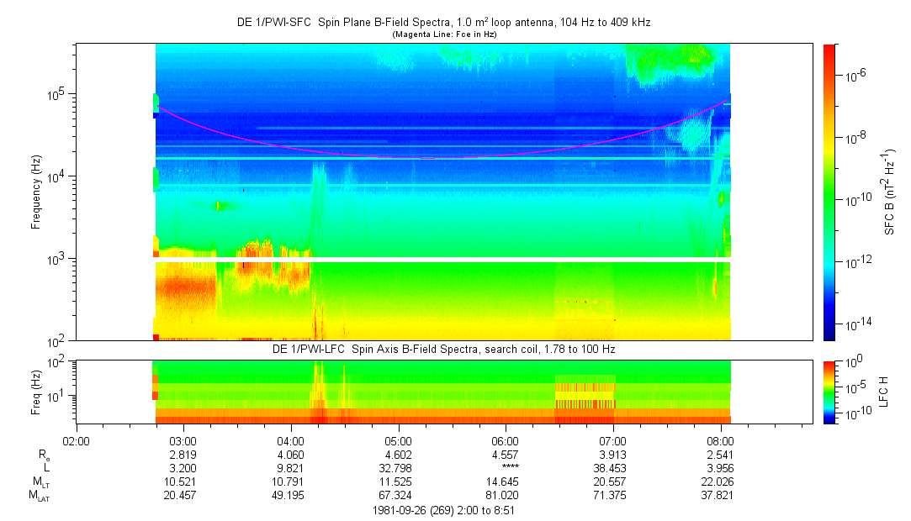This screenshot has height=521, width=911.
Task: Click the SFC B (nT² Hz⁻¹) colorbar label
Action: click(890, 192)
